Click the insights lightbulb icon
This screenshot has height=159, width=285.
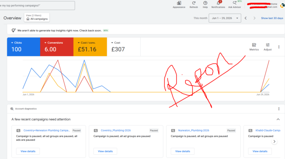point(13,30)
